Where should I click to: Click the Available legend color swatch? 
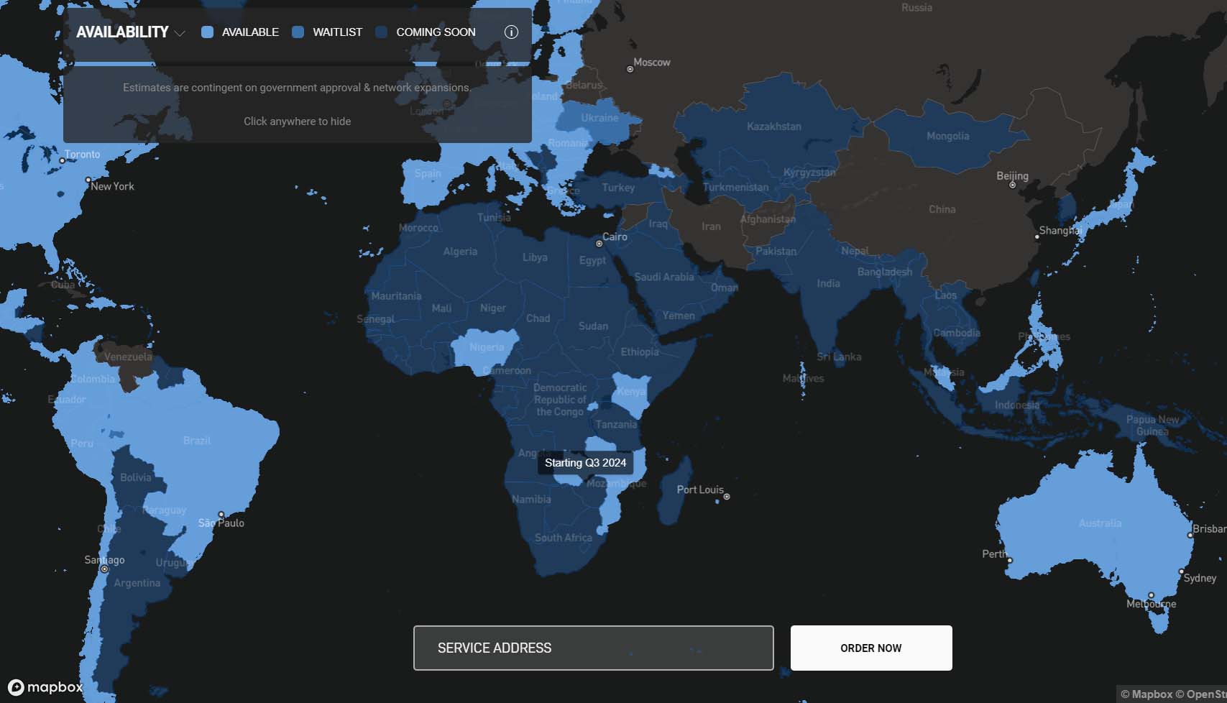207,32
